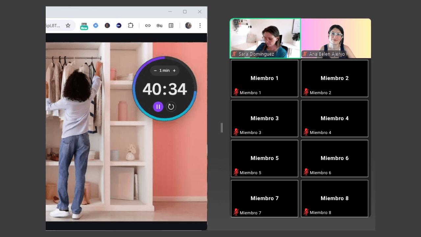This screenshot has height=237, width=421.
Task: Pause the countdown timer
Action: click(158, 107)
